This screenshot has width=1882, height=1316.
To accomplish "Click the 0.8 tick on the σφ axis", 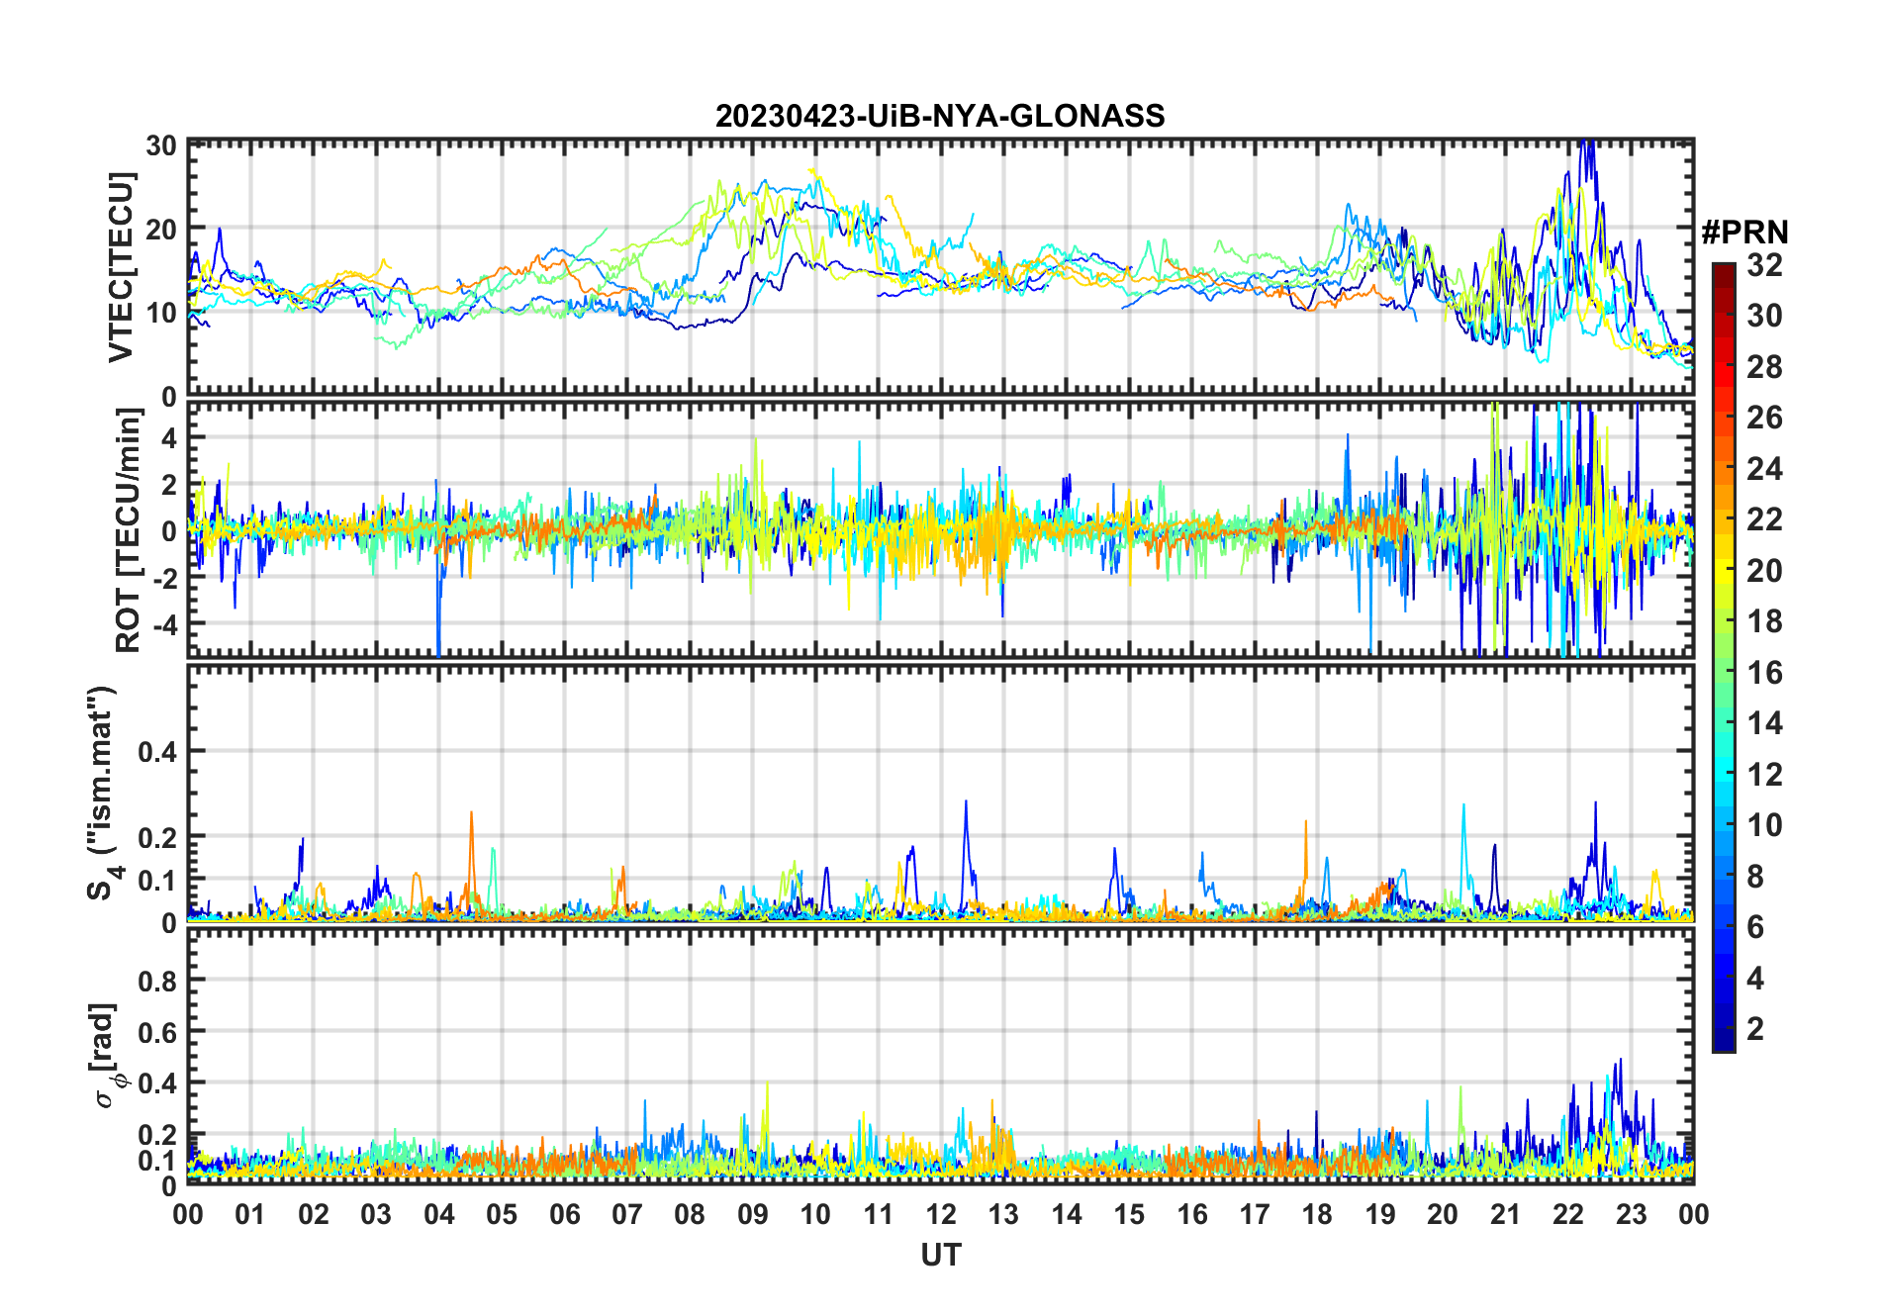I will (x=158, y=981).
